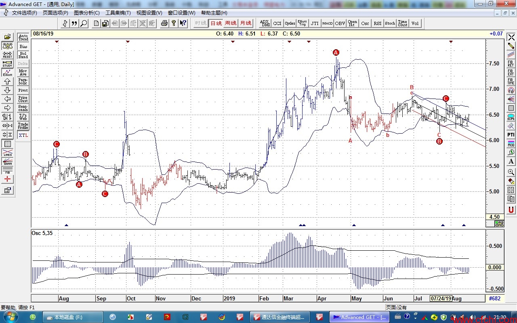Select the LINES drawing tool
517x323 pixels.
pos(7,153)
